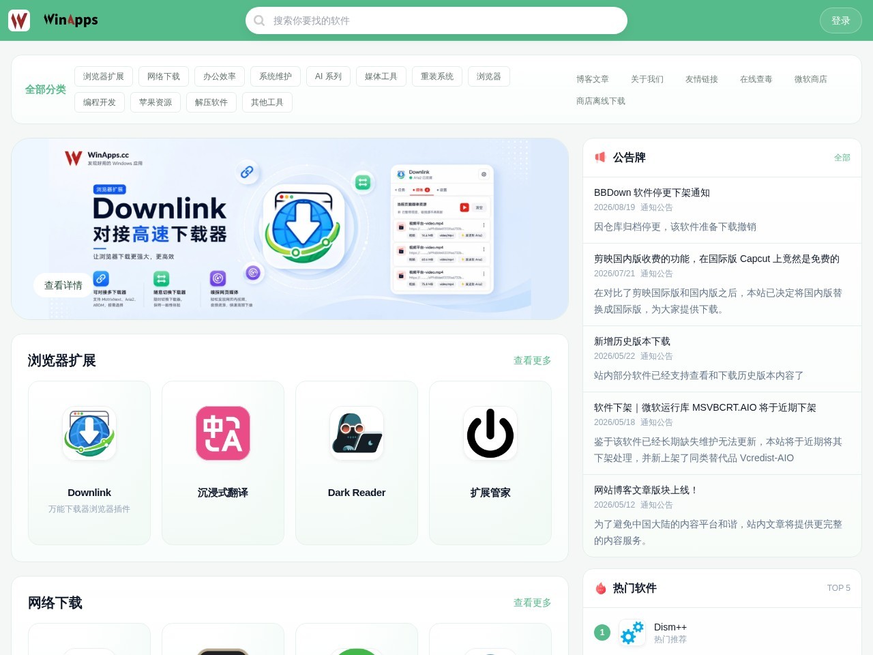Click the rank 1 badge beside Dism++
873x655 pixels.
[602, 632]
